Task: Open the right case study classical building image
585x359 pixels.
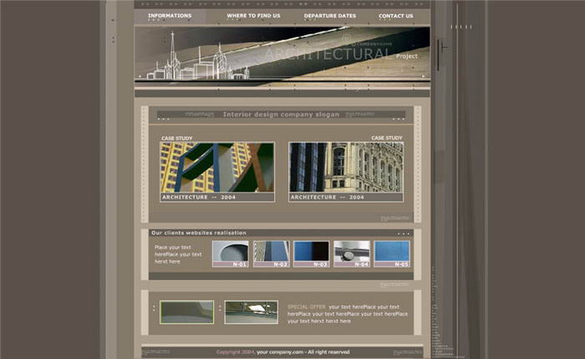Action: [346, 167]
